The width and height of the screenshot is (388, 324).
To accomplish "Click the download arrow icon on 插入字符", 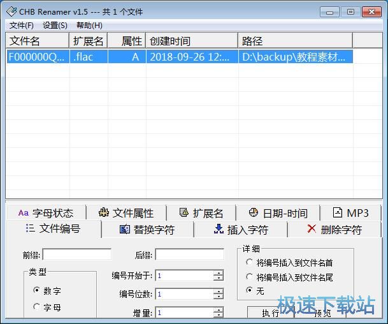I will click(219, 229).
